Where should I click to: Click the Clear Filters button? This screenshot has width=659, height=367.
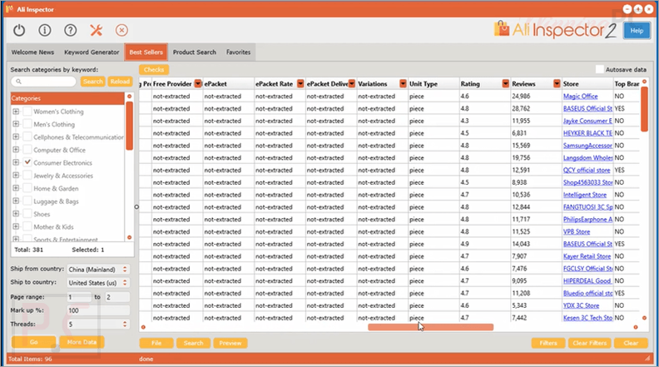[x=590, y=343]
